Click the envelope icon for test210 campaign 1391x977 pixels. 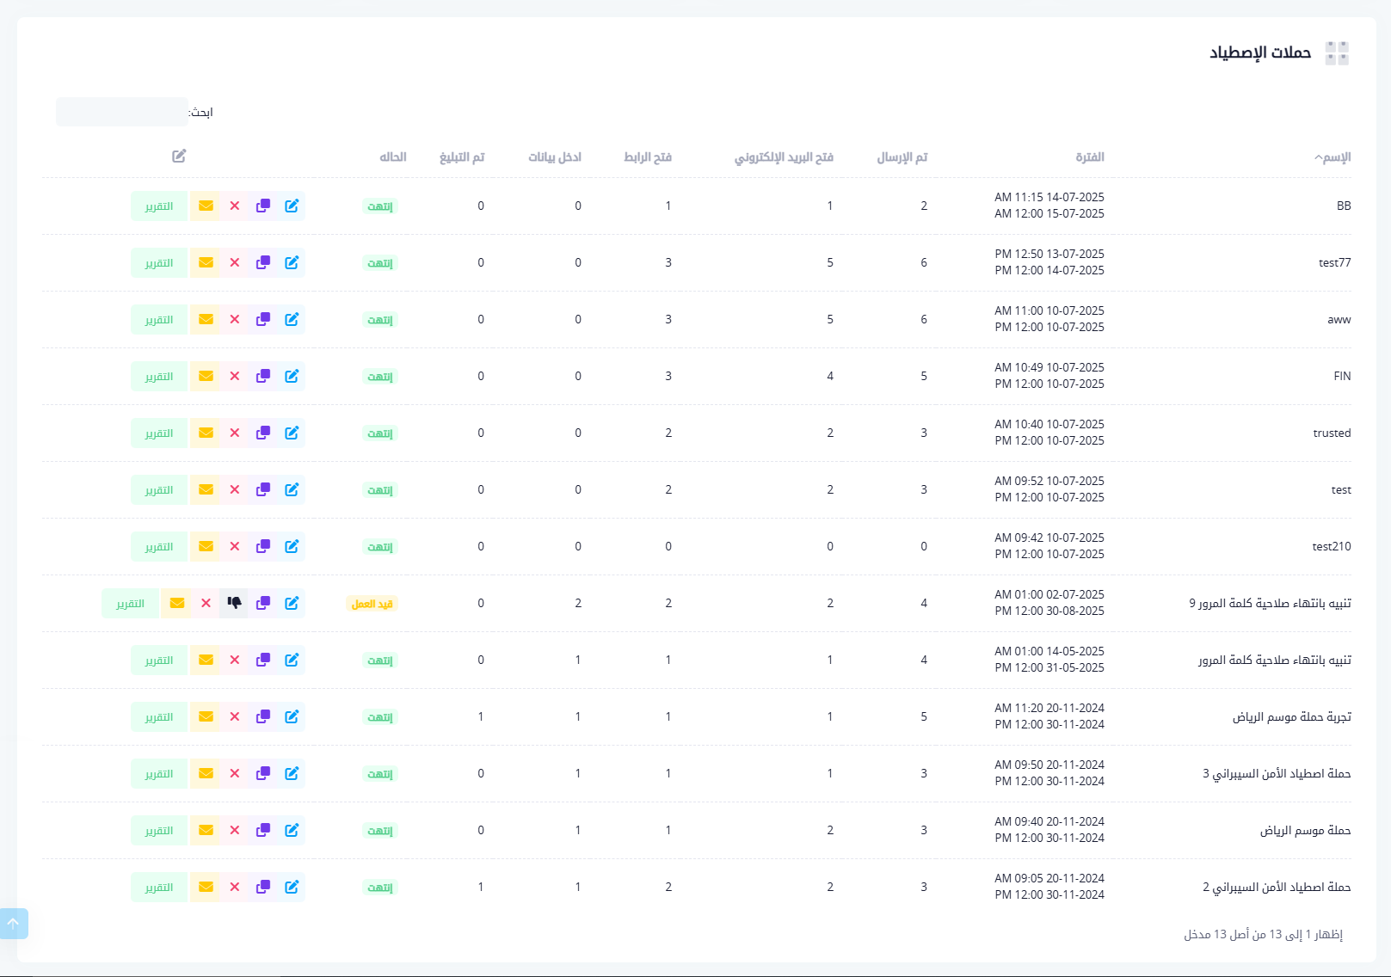click(x=206, y=547)
